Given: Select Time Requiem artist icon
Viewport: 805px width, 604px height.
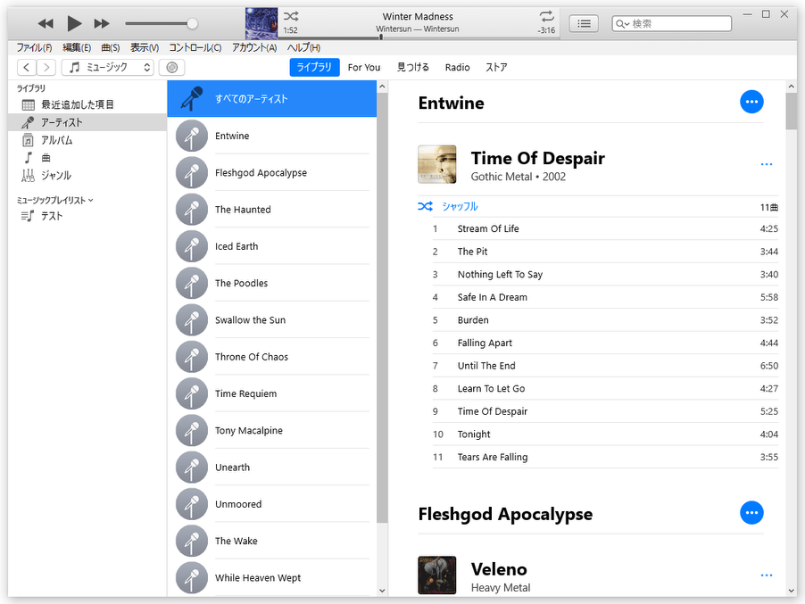Looking at the screenshot, I should click(x=192, y=393).
